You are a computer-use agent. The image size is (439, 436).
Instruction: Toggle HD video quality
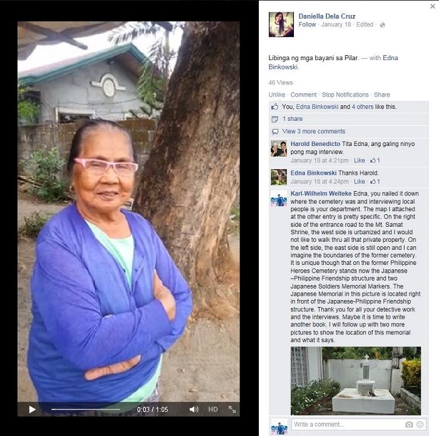pyautogui.click(x=213, y=409)
